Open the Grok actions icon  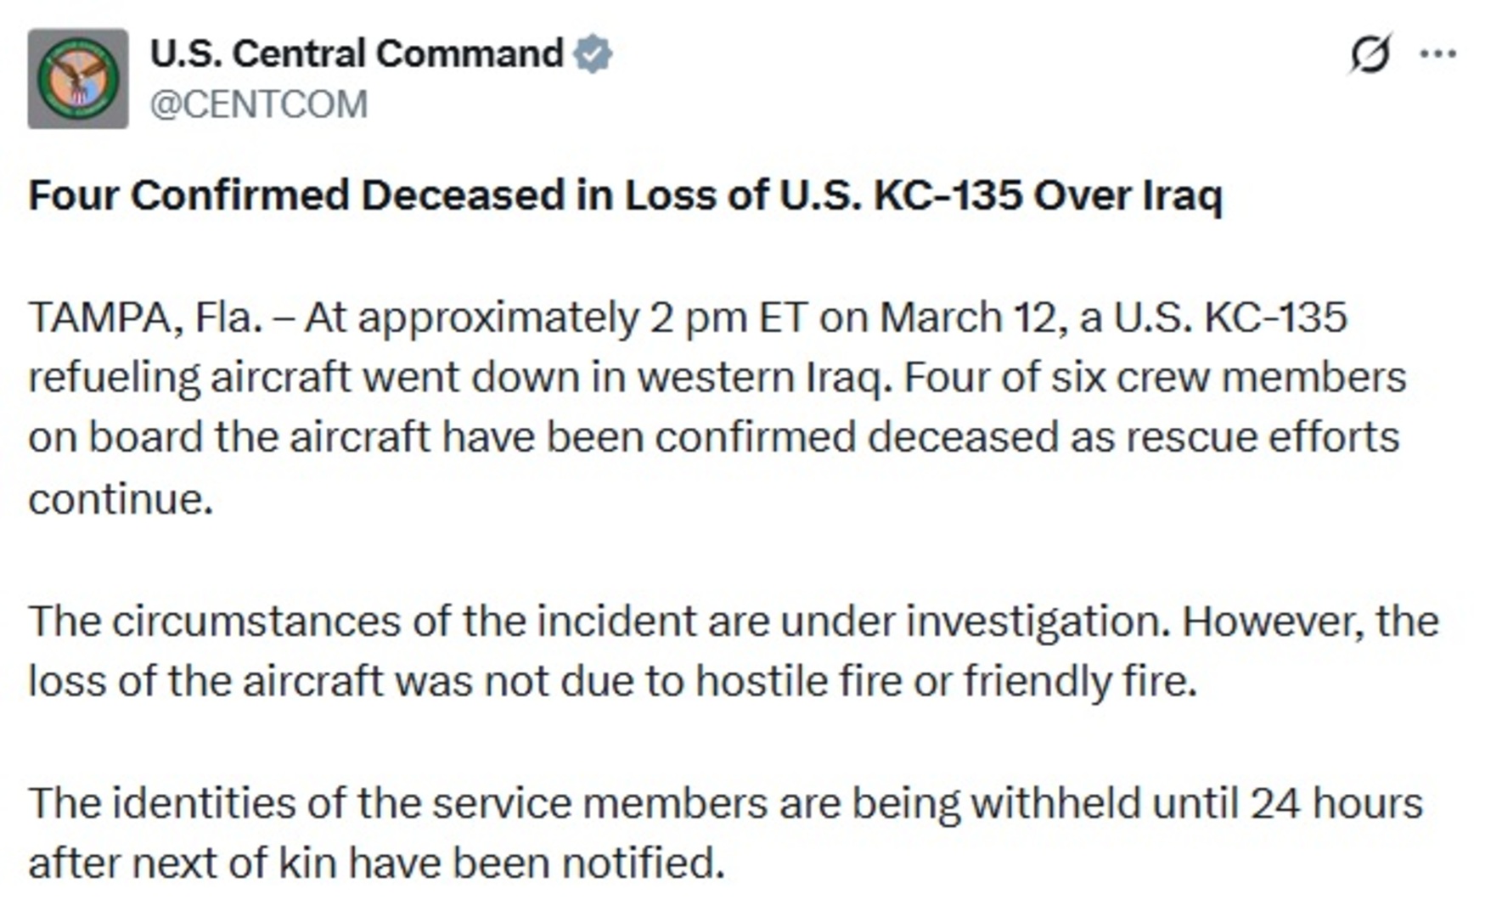(x=1370, y=53)
